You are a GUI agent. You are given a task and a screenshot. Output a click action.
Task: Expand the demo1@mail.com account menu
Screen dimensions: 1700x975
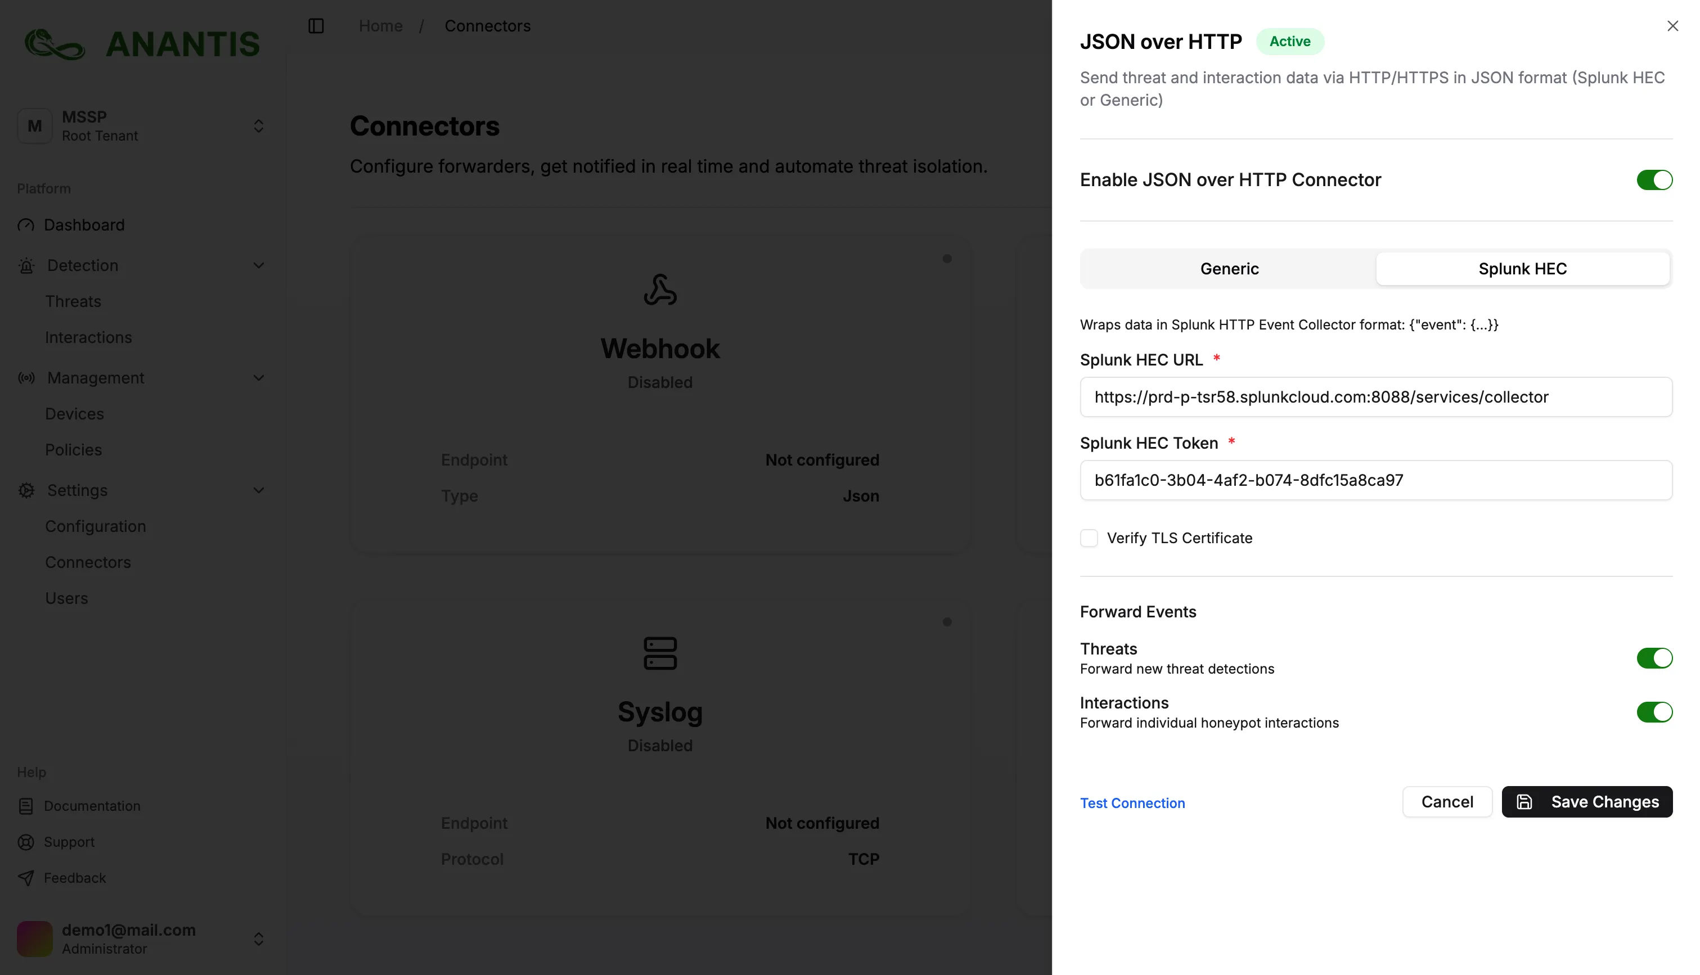tap(259, 939)
